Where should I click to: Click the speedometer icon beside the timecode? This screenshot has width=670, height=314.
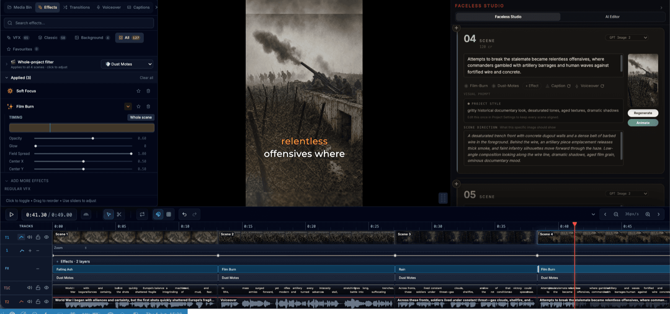tap(86, 214)
